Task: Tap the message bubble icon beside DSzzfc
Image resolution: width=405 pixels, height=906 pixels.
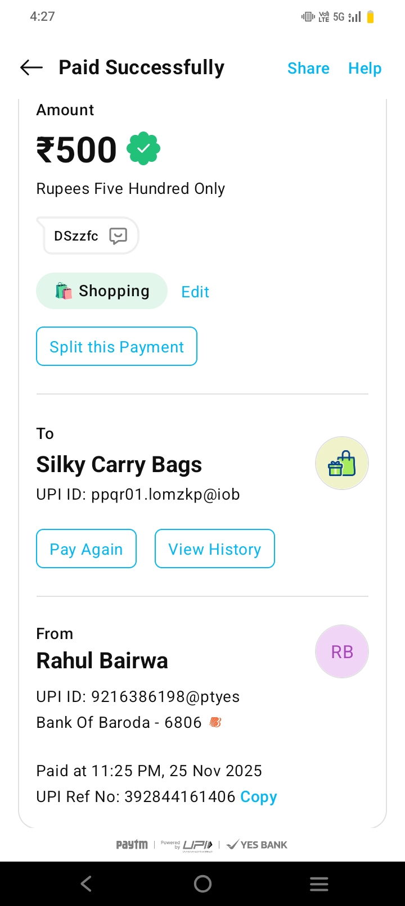Action: pos(118,235)
